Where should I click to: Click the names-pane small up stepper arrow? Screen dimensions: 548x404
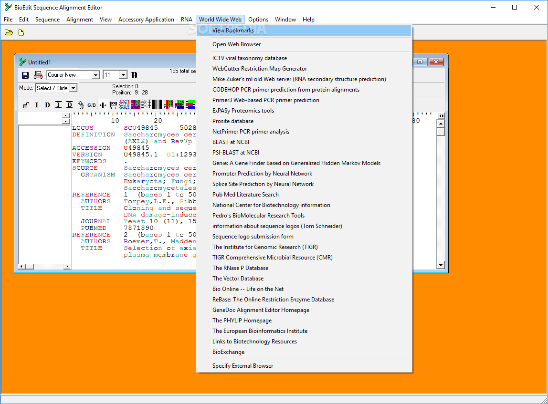[x=66, y=115]
